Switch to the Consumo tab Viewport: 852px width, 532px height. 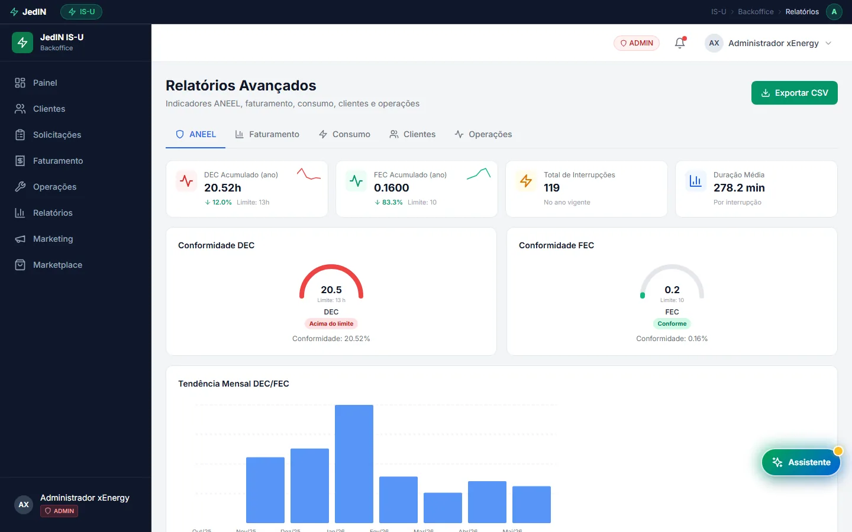pyautogui.click(x=344, y=134)
